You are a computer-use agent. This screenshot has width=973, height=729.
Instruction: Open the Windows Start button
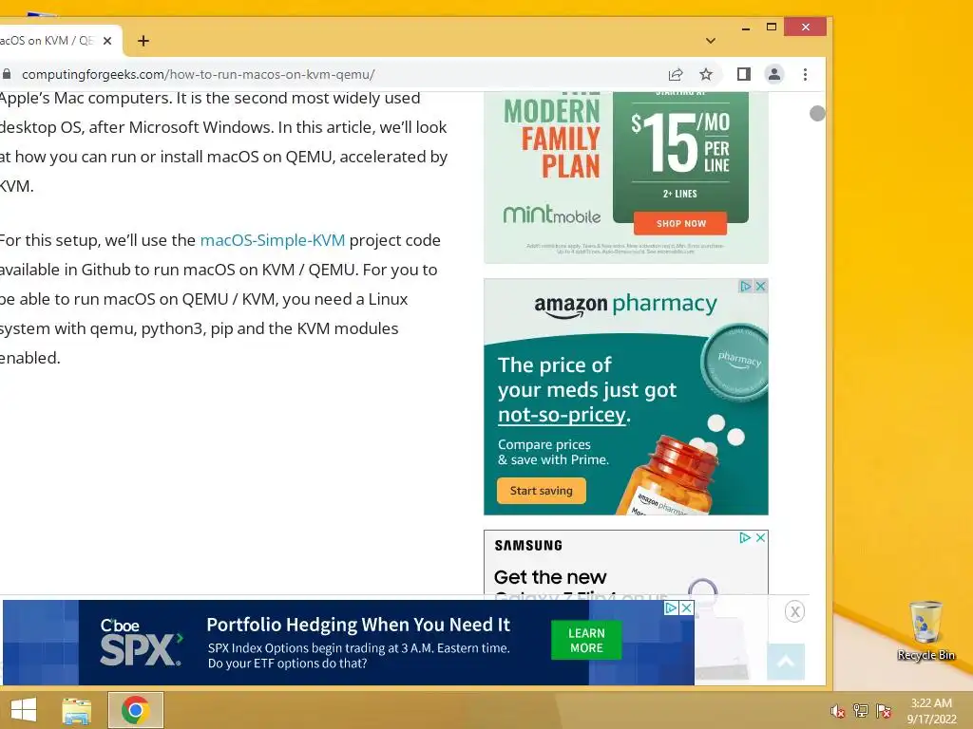point(24,710)
